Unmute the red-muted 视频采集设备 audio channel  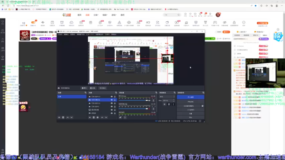click(149, 109)
